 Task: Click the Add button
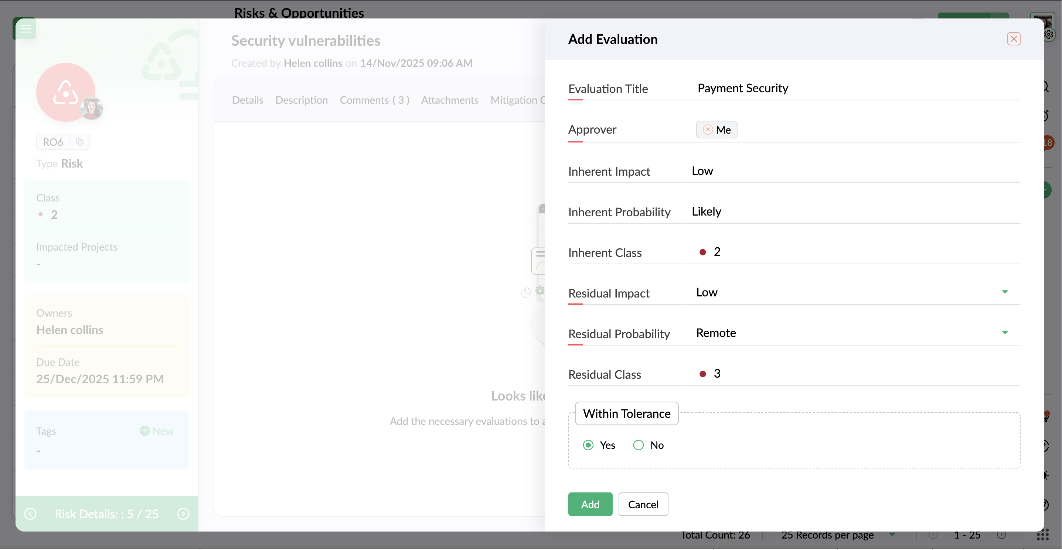click(x=590, y=504)
